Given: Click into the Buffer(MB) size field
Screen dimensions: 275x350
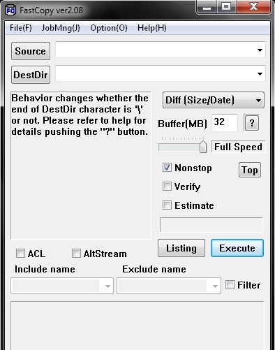Looking at the screenshot, I should [225, 122].
